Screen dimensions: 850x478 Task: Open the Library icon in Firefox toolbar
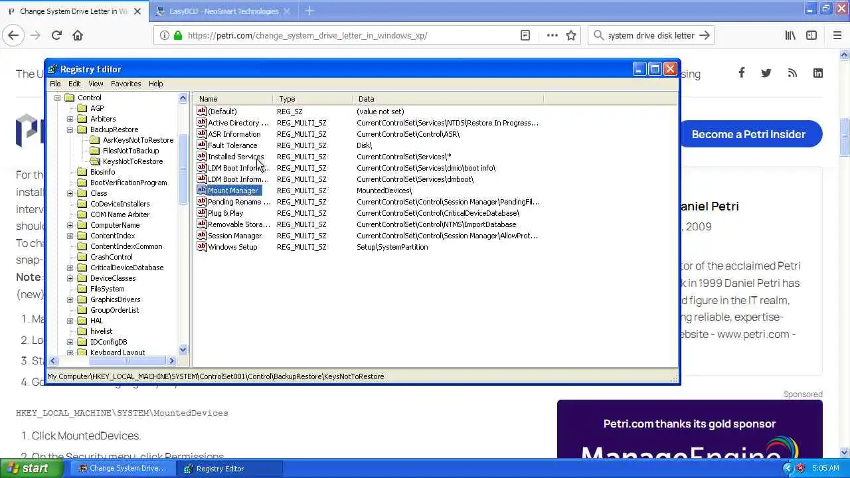point(790,35)
